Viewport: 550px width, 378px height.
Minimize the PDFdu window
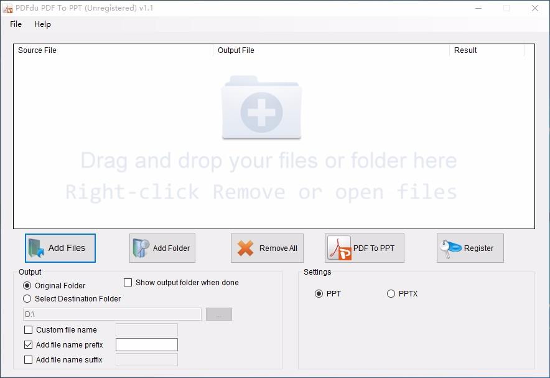pyautogui.click(x=478, y=8)
